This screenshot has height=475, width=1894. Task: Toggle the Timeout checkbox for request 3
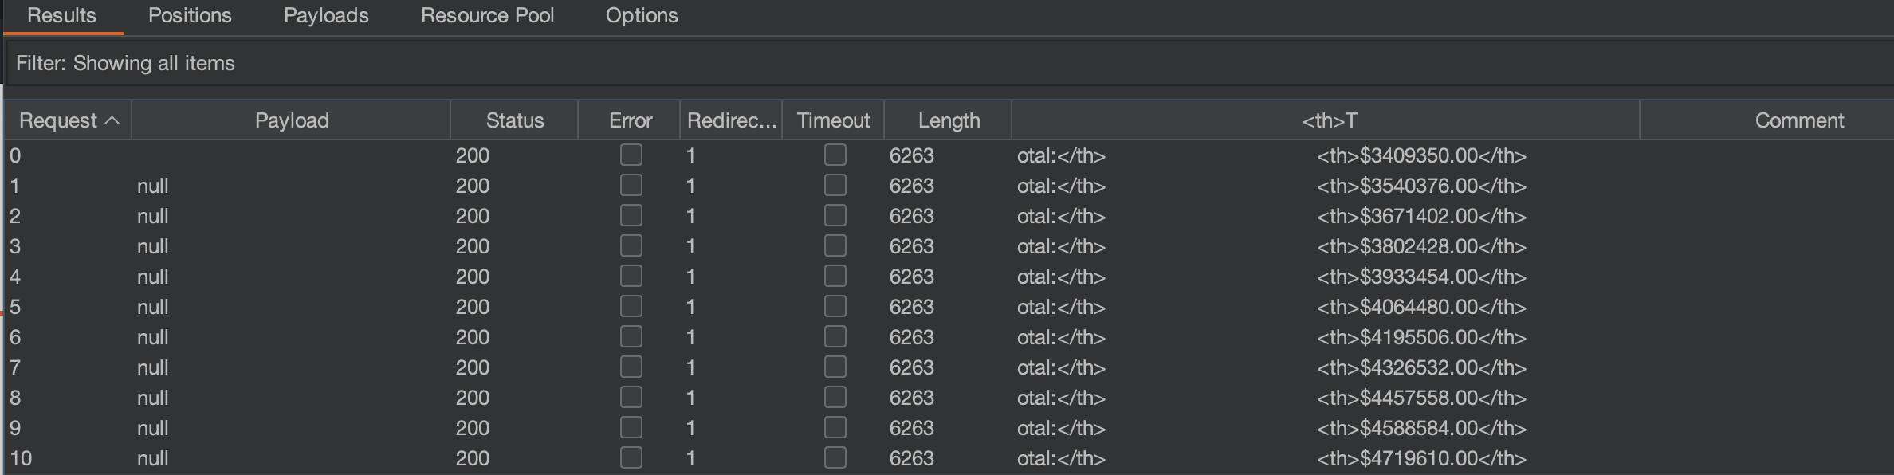pyautogui.click(x=835, y=245)
